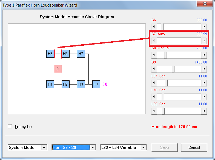This screenshot has width=215, height=160.
Task: Increase L67 Con with right arrow
Action: pos(204,83)
